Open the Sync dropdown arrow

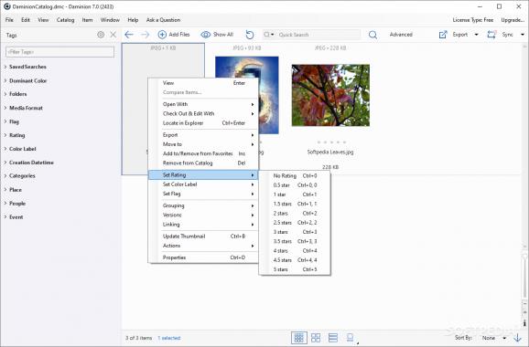[x=523, y=35]
